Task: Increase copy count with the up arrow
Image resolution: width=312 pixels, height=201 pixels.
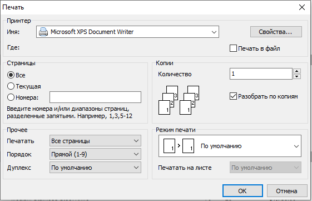Action: [296, 71]
